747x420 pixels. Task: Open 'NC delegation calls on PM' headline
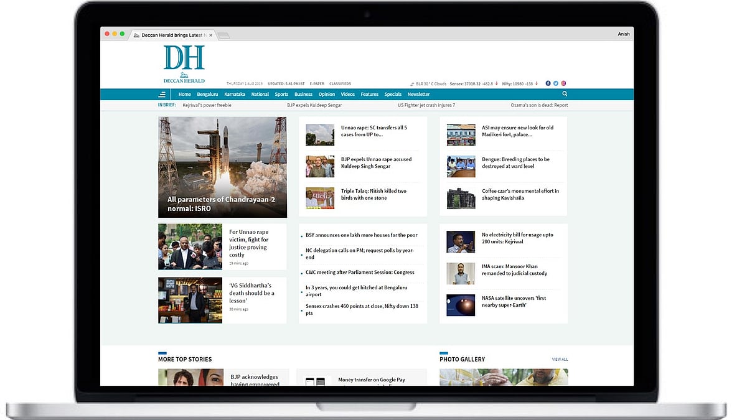(360, 254)
